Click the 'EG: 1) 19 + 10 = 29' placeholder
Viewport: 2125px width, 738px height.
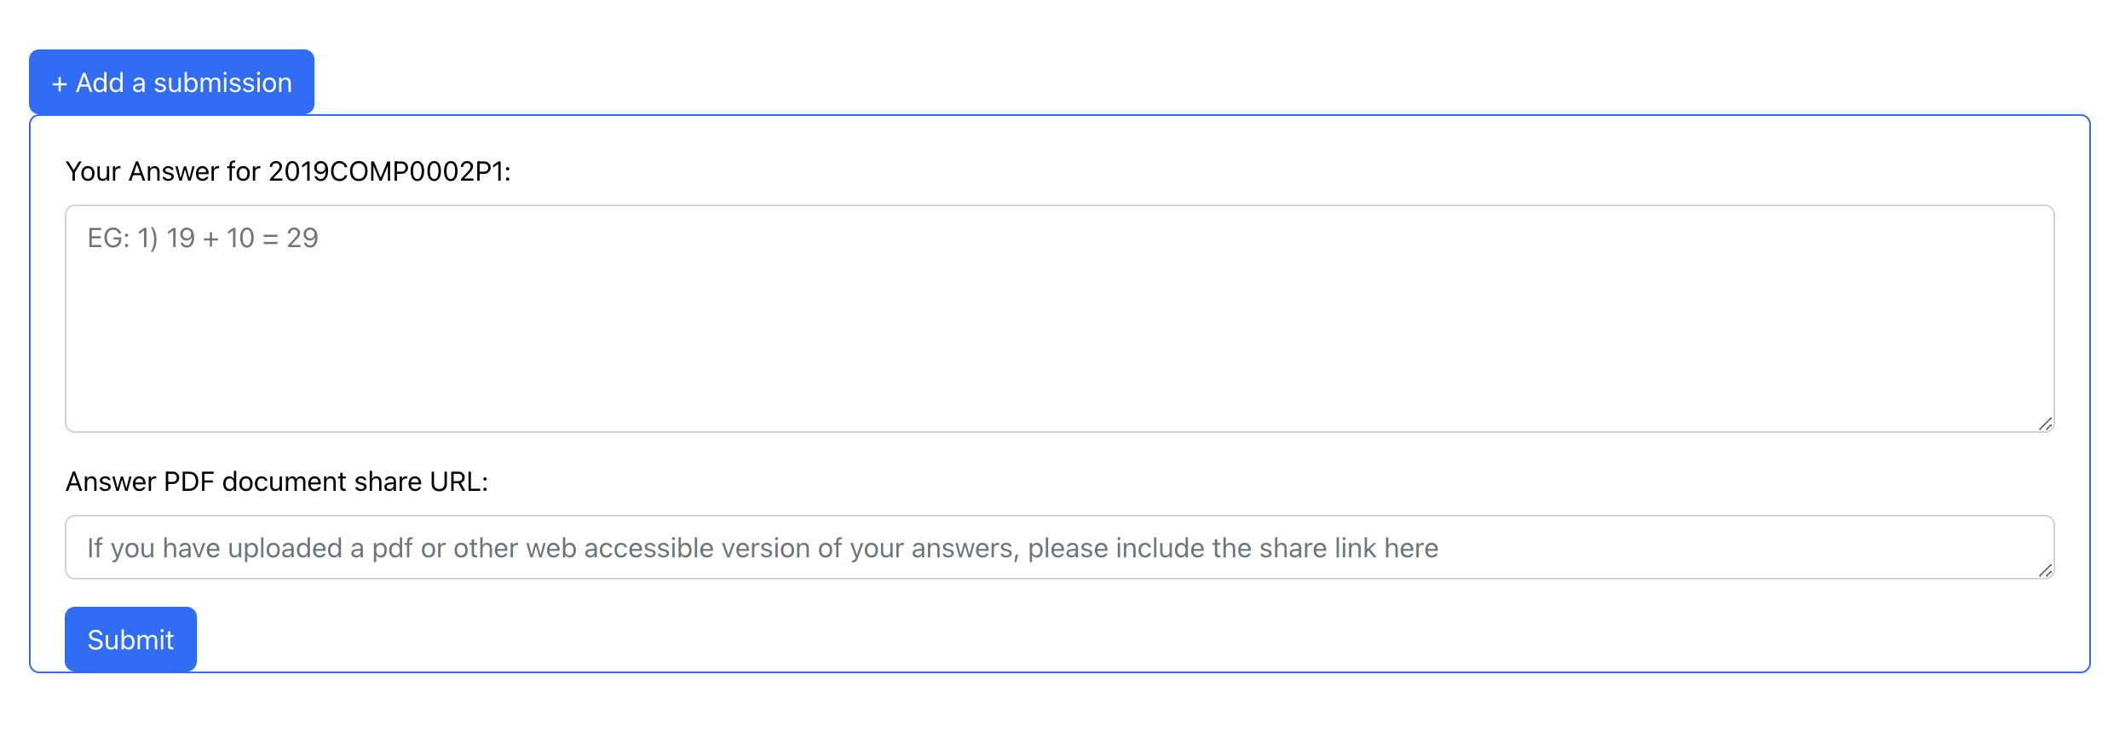203,238
